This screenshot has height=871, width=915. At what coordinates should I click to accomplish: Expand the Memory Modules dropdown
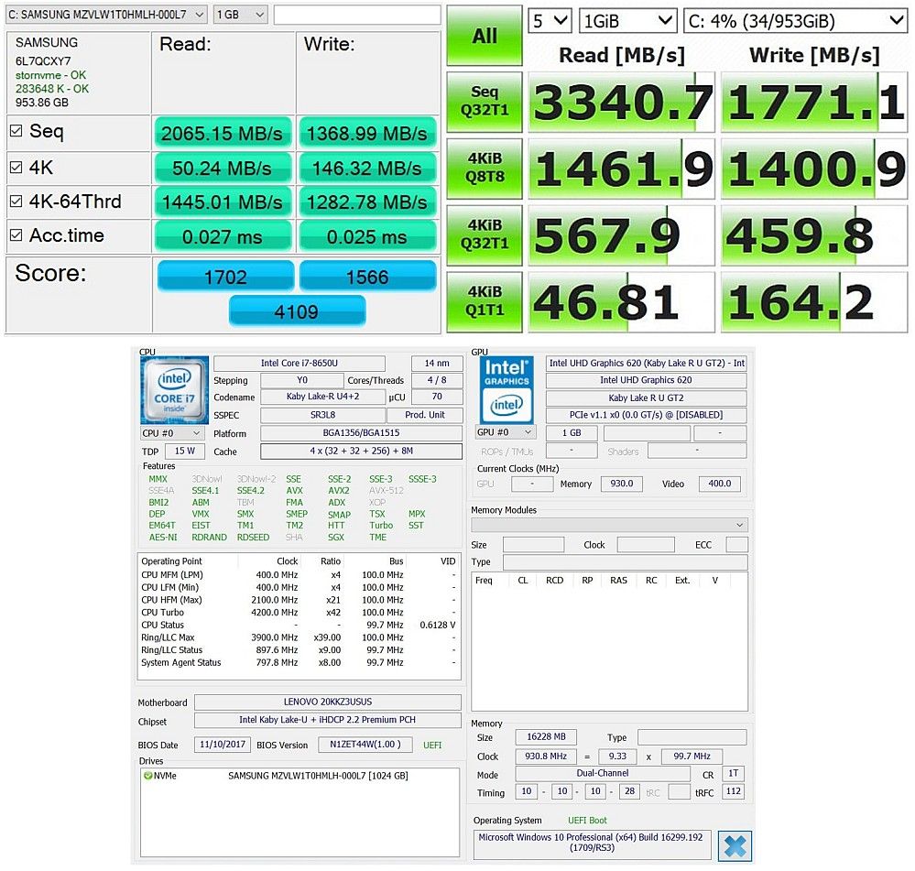click(x=609, y=525)
